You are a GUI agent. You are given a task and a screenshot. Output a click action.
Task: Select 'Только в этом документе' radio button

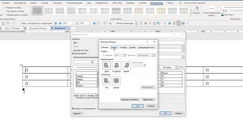point(73,108)
